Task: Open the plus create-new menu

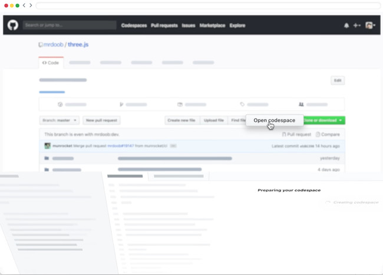Action: pyautogui.click(x=357, y=25)
